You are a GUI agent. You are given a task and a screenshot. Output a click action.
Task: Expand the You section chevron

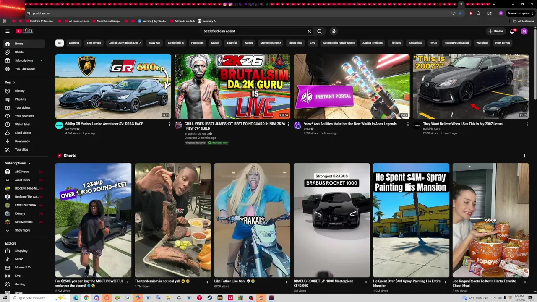coord(14,83)
